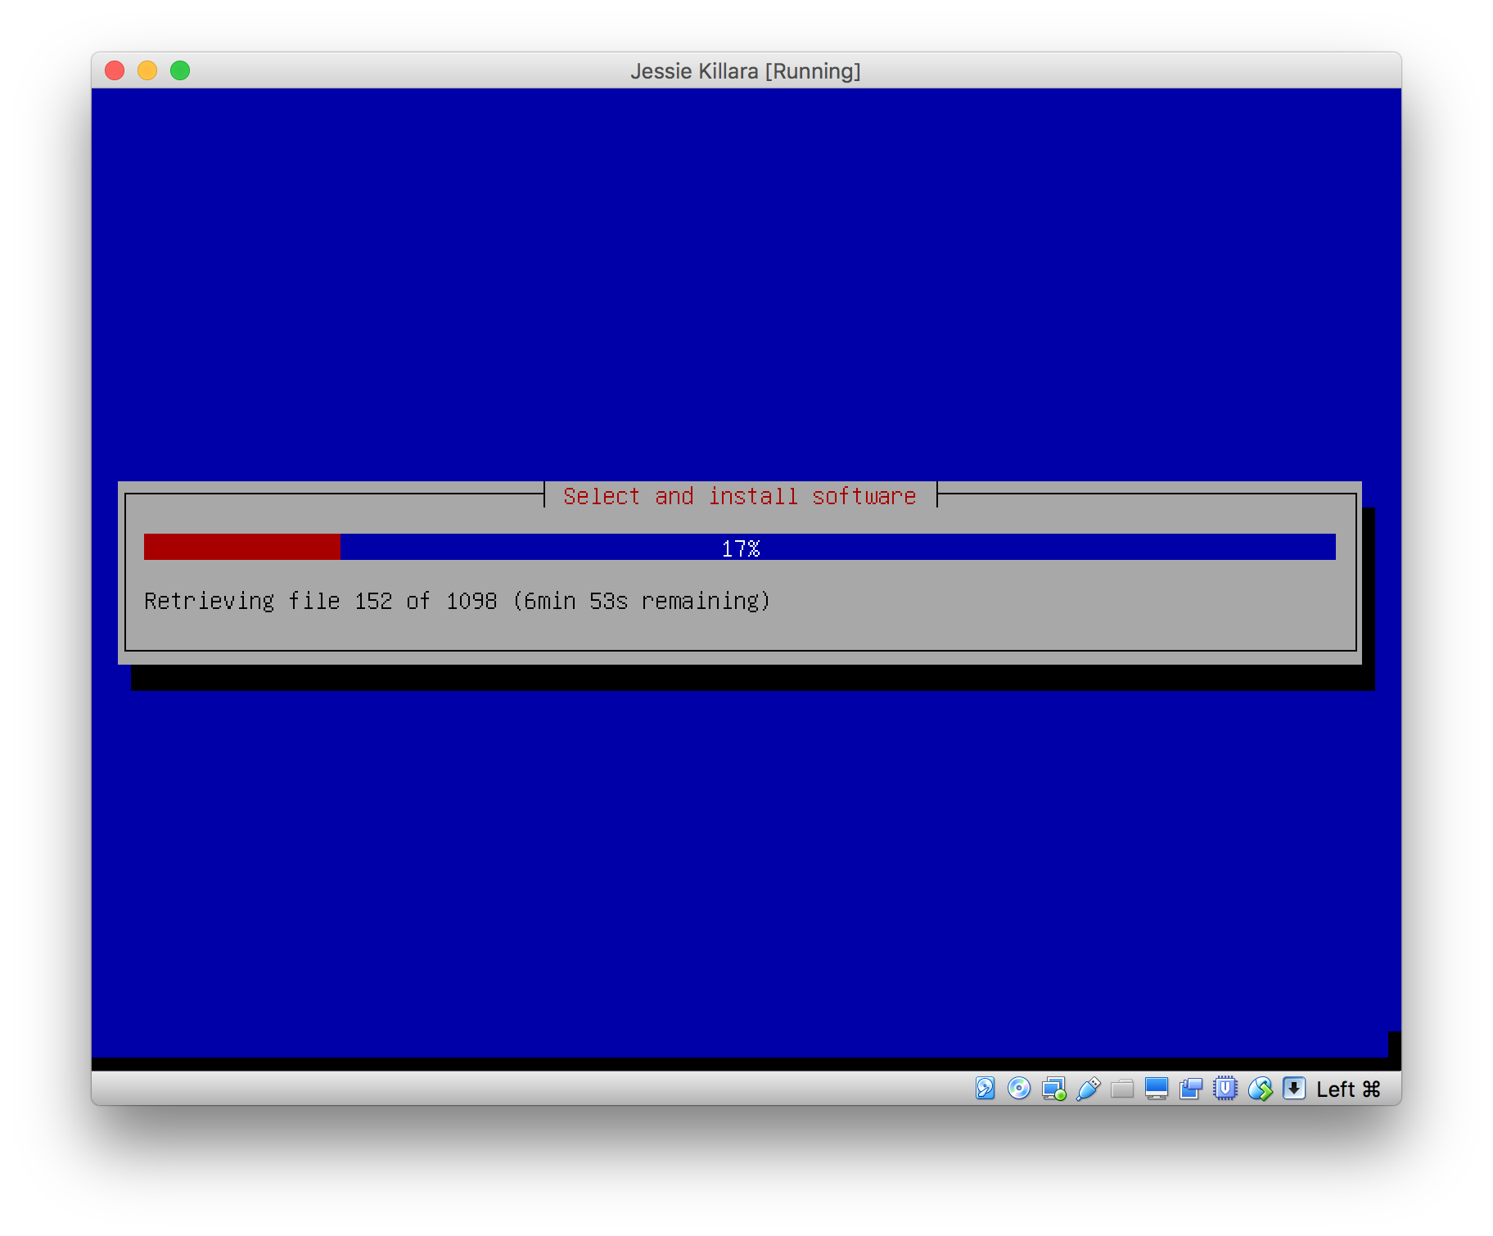Click the Left ⌘ host key label
1493x1236 pixels.
tap(1348, 1089)
